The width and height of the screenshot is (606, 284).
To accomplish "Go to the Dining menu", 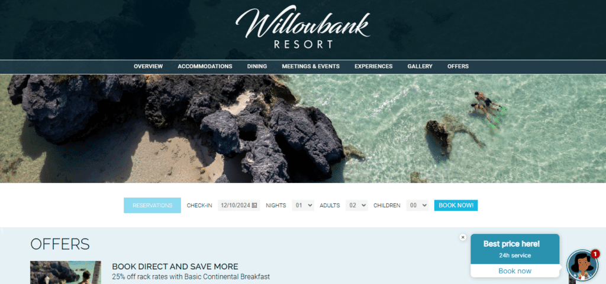I will click(x=257, y=66).
